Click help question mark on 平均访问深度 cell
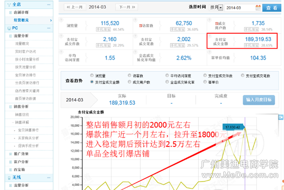Screen dimensions: 284x190 [61, 52]
